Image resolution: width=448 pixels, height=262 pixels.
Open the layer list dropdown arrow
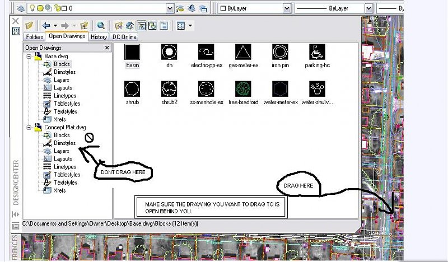[x=170, y=8]
